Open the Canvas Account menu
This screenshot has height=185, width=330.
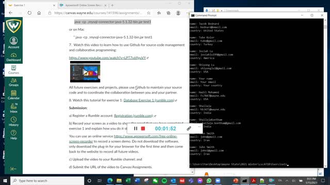coord(14,43)
